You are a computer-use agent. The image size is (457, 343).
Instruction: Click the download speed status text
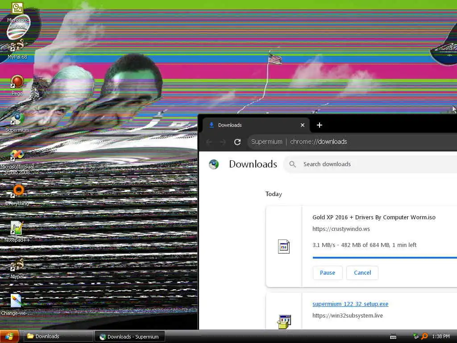click(364, 245)
